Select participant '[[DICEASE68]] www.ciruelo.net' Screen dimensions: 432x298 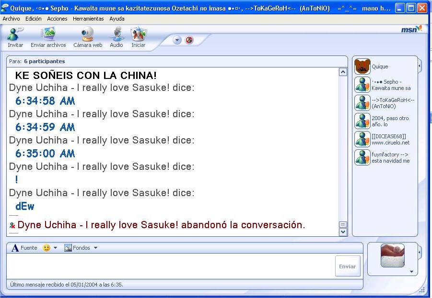(390, 139)
